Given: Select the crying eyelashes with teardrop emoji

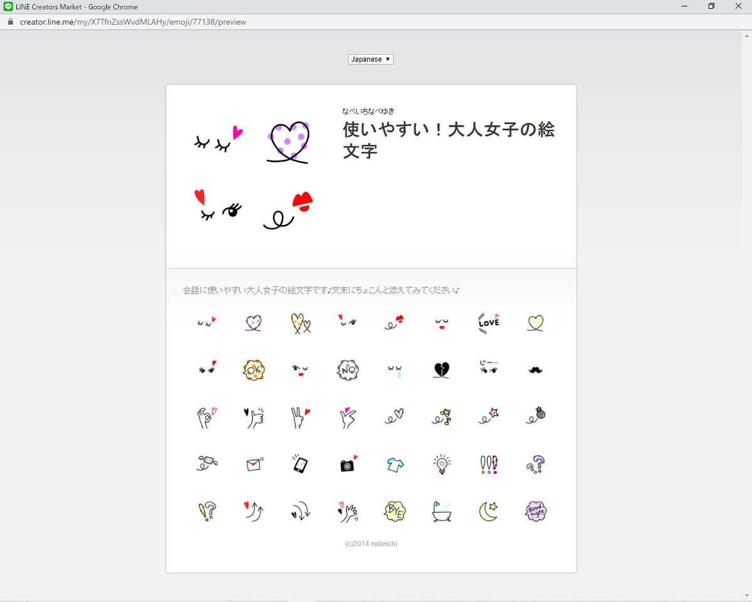Looking at the screenshot, I should 395,370.
